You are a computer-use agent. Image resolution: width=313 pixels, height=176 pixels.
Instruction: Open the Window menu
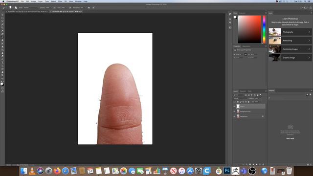(78, 1)
